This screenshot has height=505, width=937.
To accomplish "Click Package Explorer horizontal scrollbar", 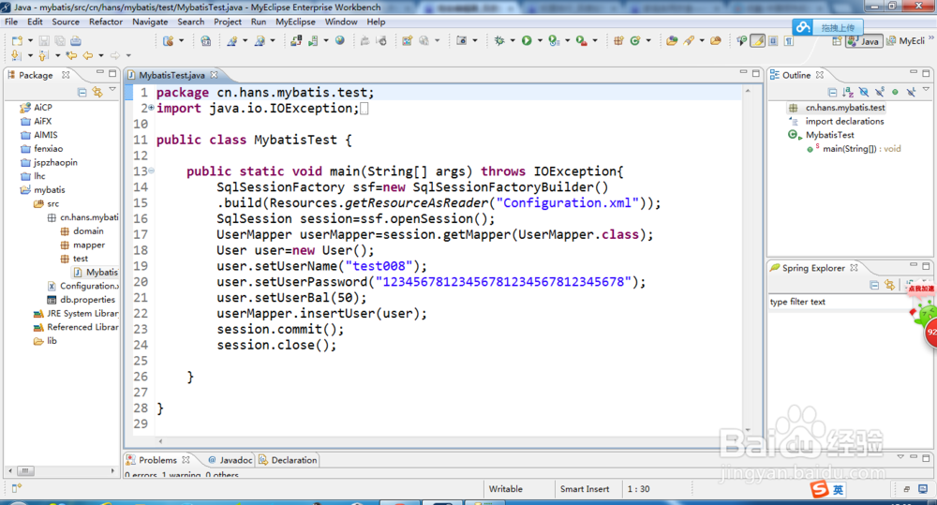I will [61, 471].
